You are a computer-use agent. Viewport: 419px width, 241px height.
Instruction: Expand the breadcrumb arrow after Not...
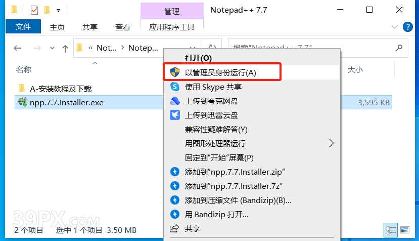tap(123, 48)
